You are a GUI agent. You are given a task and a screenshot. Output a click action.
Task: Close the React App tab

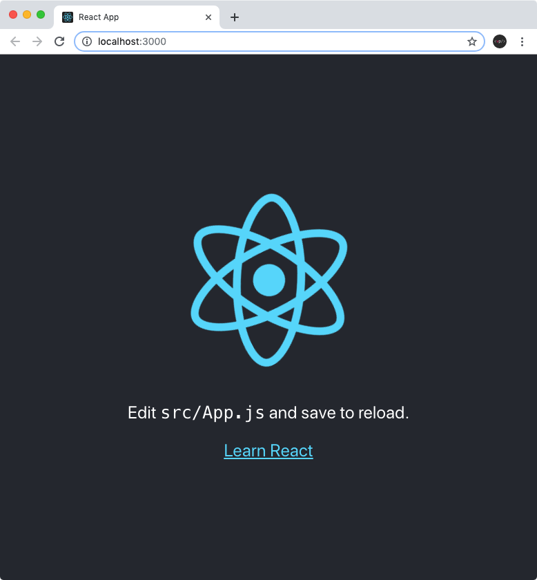pos(208,17)
